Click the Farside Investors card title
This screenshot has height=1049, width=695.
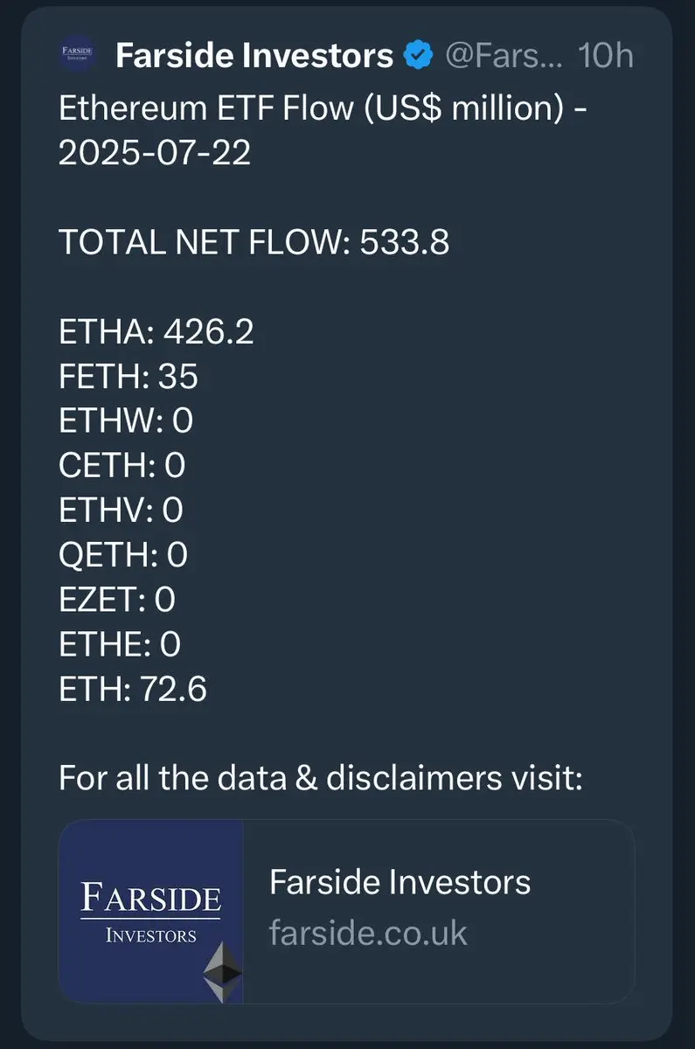tap(400, 881)
